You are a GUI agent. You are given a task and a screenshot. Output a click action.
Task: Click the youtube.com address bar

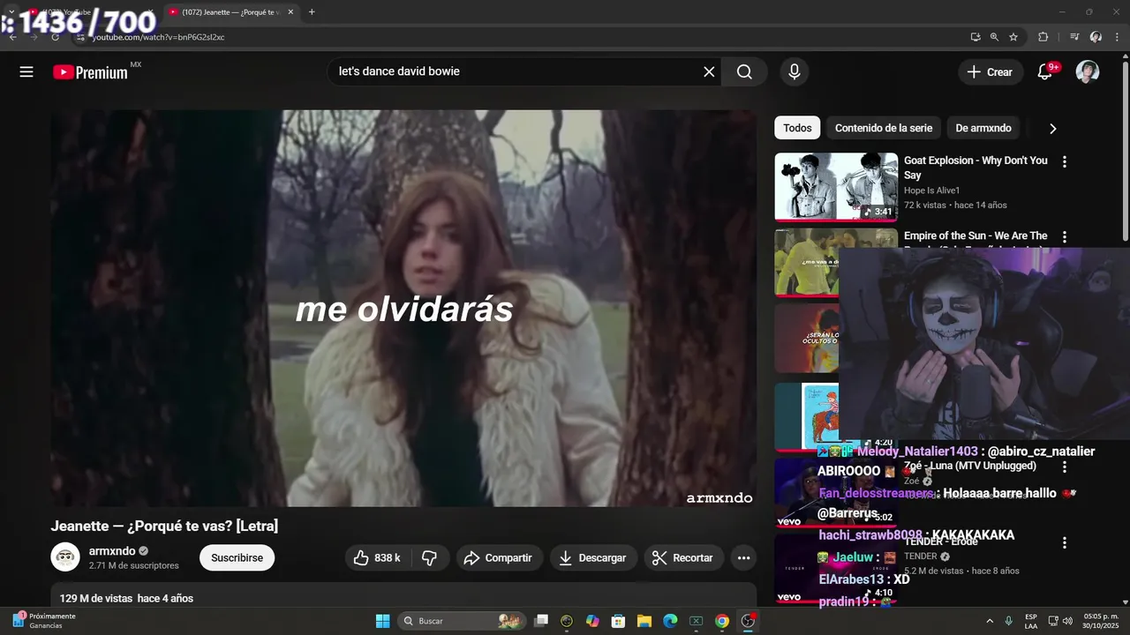pos(521,37)
